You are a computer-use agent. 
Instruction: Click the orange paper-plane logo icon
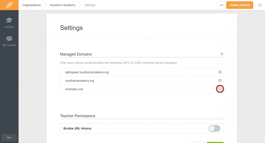coord(9,5)
